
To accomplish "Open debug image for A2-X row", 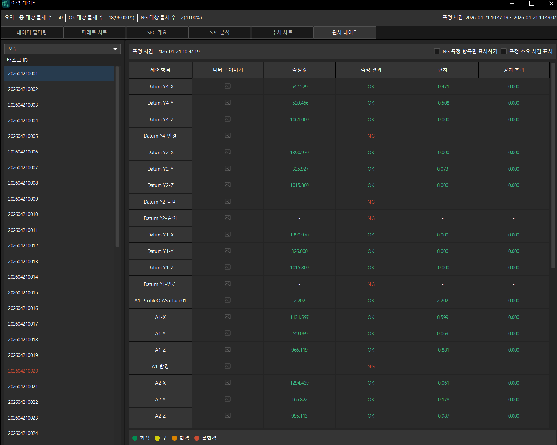I will (228, 382).
